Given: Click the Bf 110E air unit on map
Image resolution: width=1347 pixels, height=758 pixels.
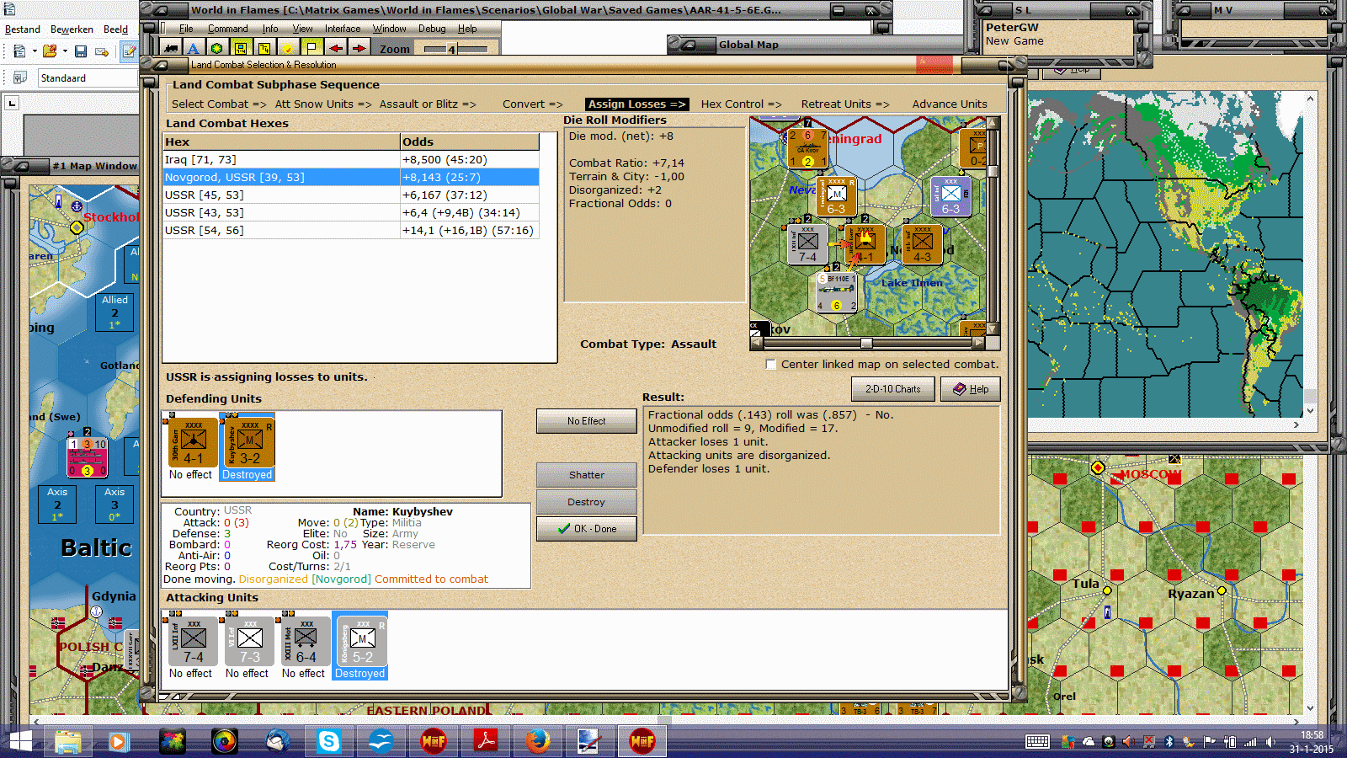Looking at the screenshot, I should (x=836, y=291).
